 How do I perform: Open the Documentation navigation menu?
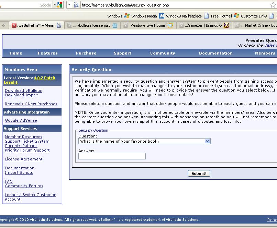pyautogui.click(x=216, y=53)
